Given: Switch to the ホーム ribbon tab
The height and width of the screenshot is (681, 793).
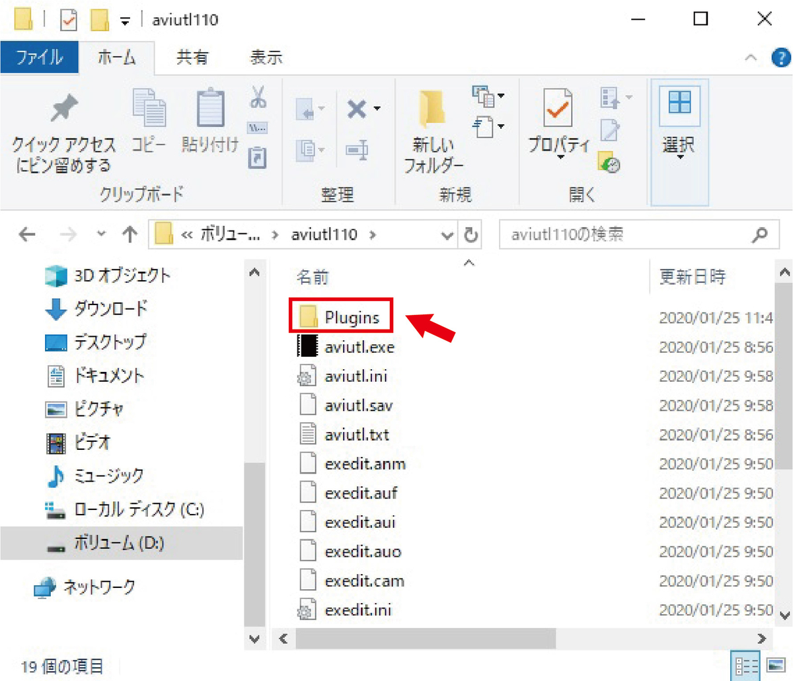Looking at the screenshot, I should click(x=117, y=57).
